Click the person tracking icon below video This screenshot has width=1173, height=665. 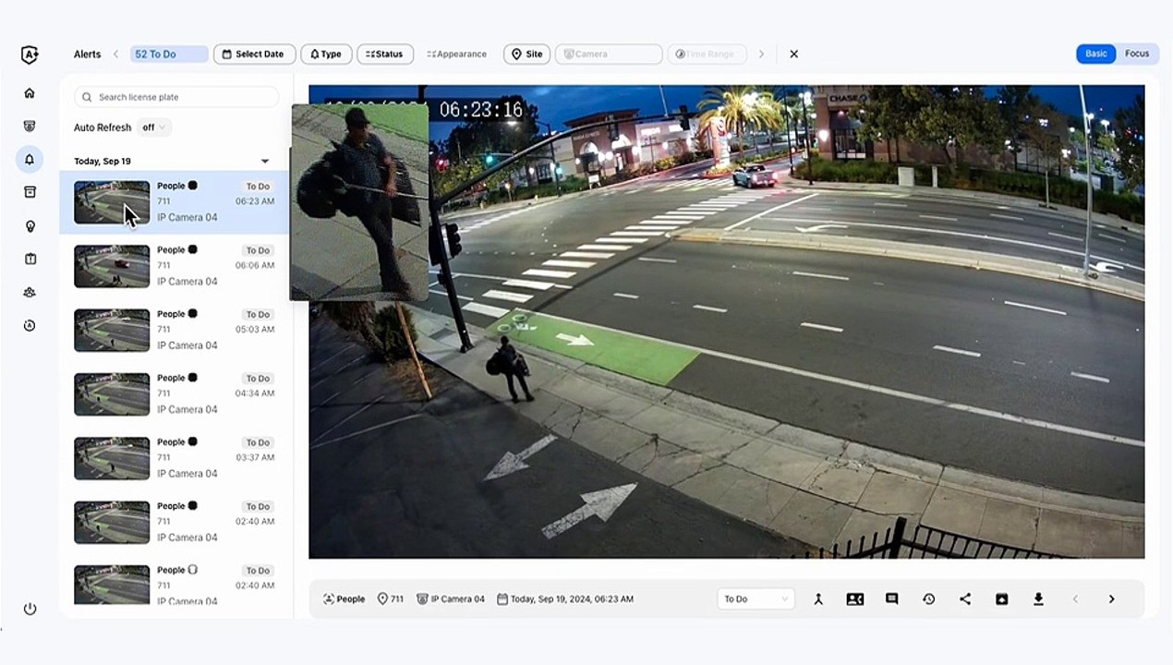(818, 599)
